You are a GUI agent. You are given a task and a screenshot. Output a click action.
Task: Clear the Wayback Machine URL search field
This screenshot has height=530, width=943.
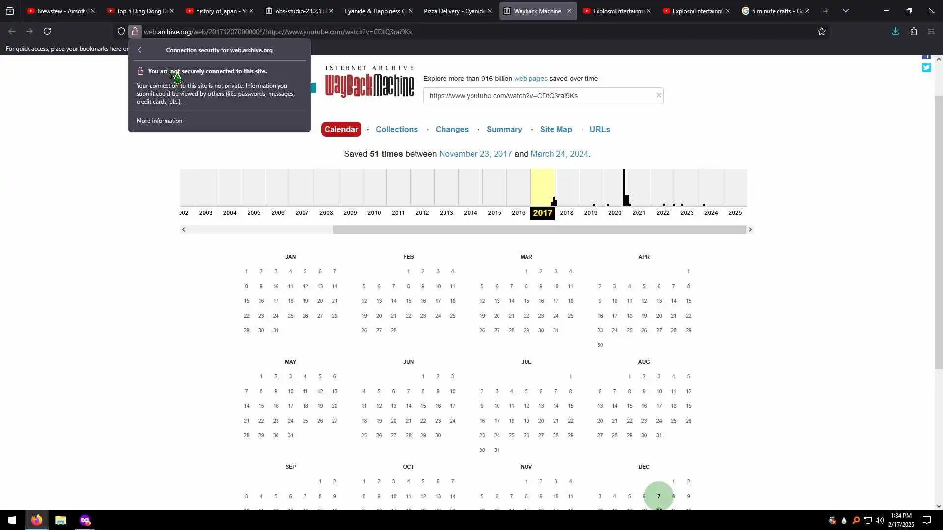coord(658,95)
